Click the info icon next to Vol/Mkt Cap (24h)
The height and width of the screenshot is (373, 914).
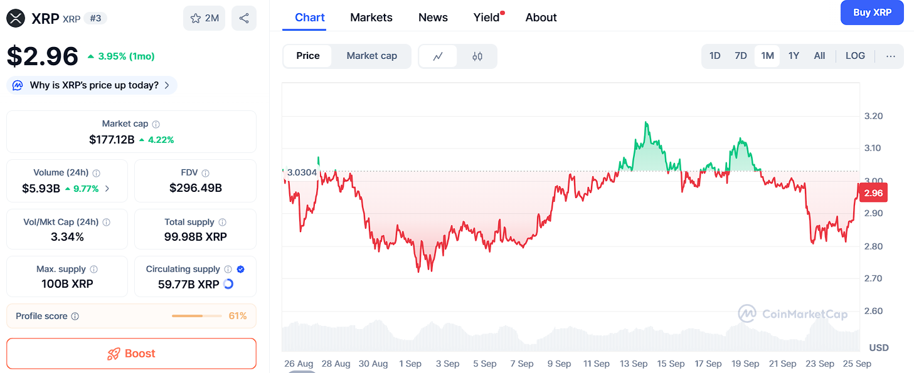tap(107, 223)
